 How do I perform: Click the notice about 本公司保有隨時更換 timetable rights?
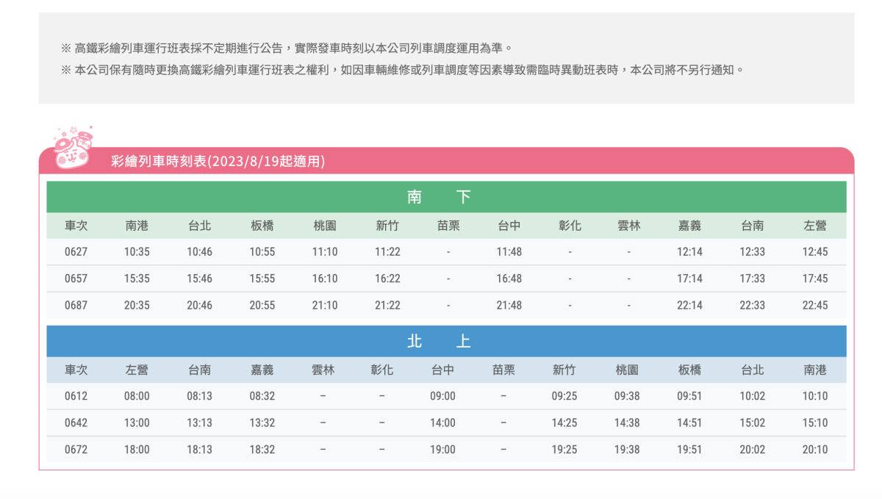[x=403, y=71]
